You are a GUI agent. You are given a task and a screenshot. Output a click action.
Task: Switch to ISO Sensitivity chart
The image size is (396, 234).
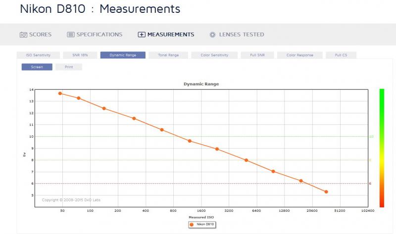[x=38, y=55]
